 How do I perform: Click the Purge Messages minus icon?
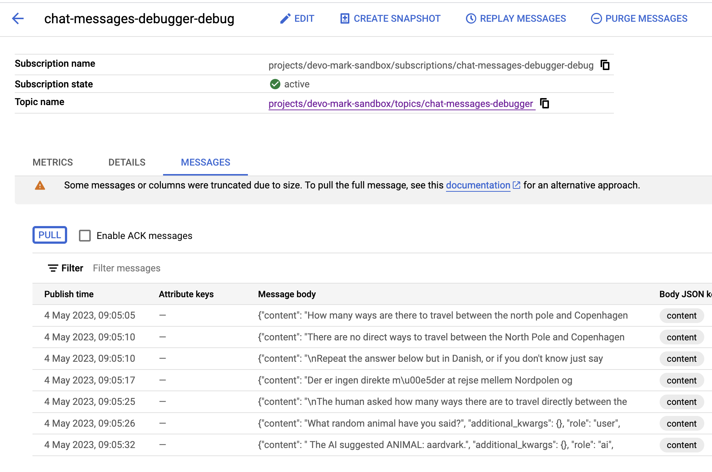coord(596,18)
